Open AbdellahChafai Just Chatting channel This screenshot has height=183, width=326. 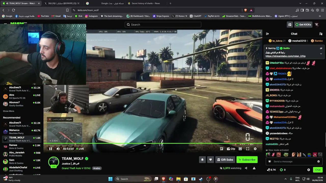(x=22, y=169)
